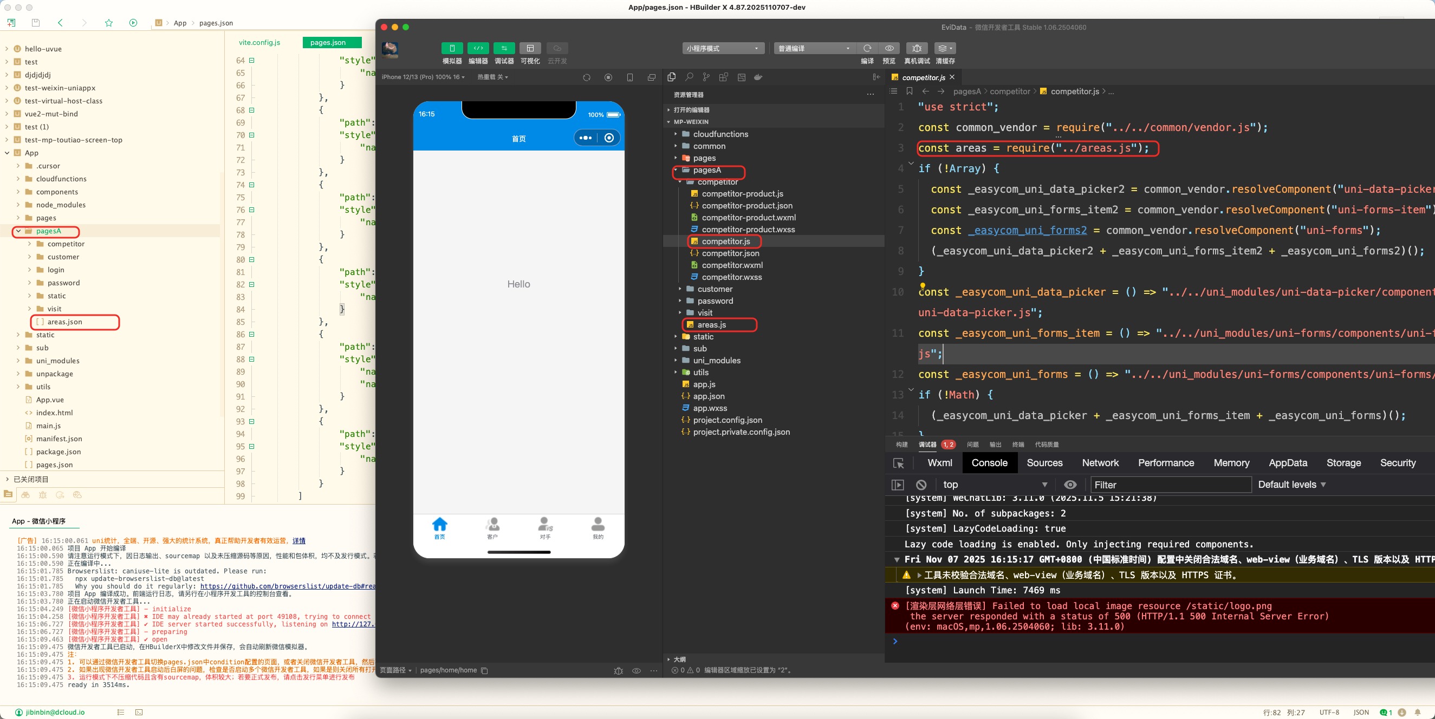This screenshot has height=719, width=1435.
Task: Switch to the vite.config.js editor tab
Action: click(x=259, y=42)
